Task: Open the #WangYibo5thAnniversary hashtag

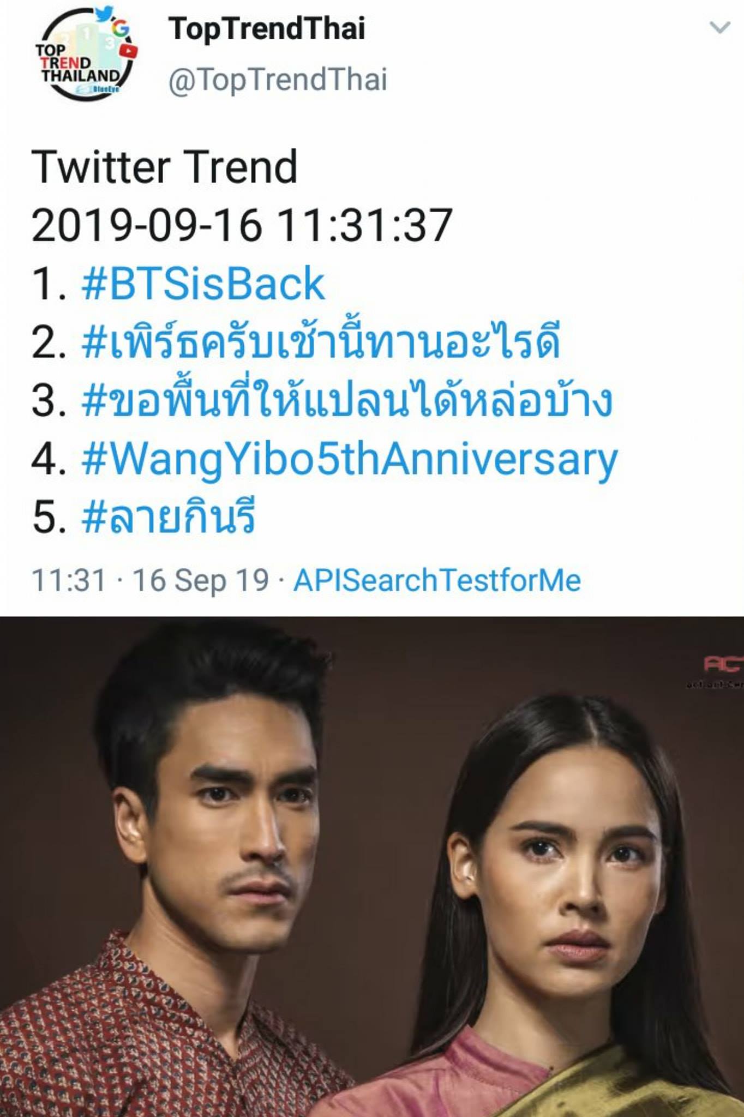Action: coord(349,459)
